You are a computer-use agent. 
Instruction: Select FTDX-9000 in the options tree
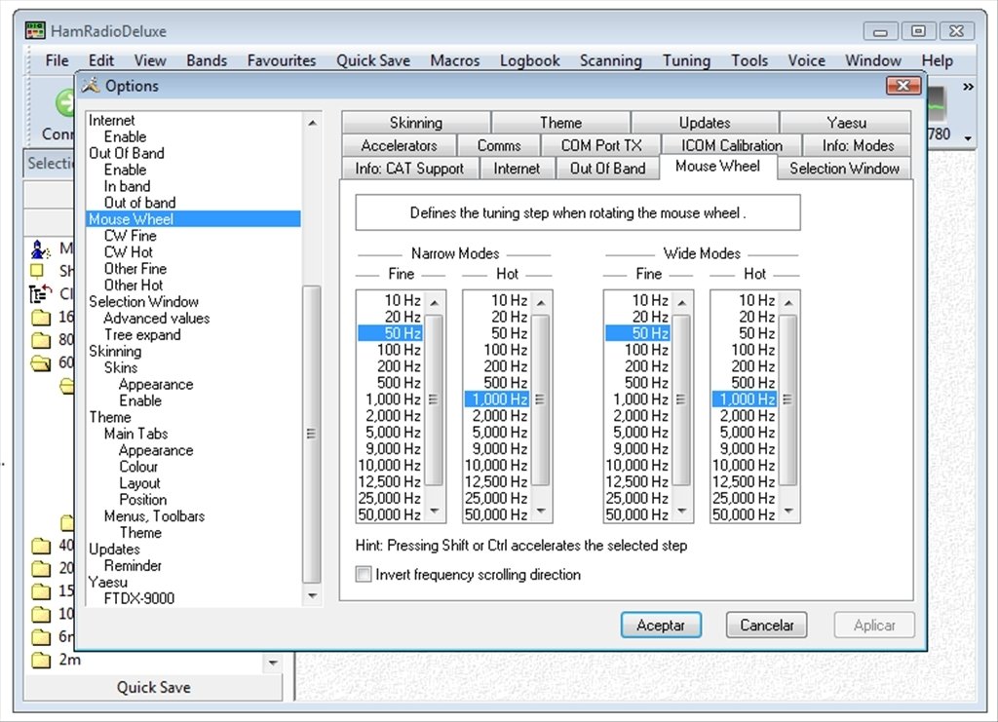coord(138,598)
